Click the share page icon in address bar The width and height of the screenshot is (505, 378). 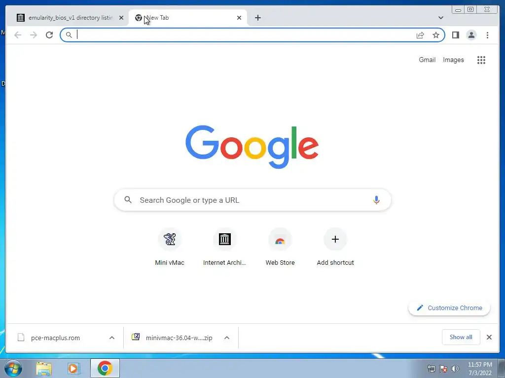[x=420, y=35]
